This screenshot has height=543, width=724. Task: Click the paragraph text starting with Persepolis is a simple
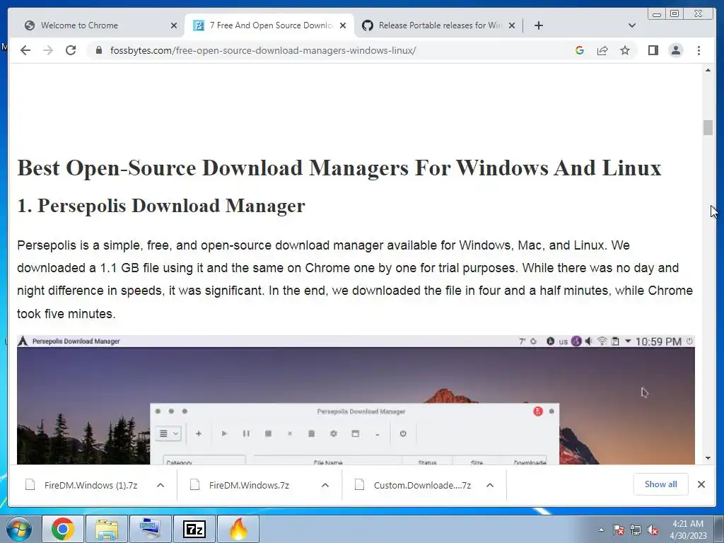[x=355, y=279]
